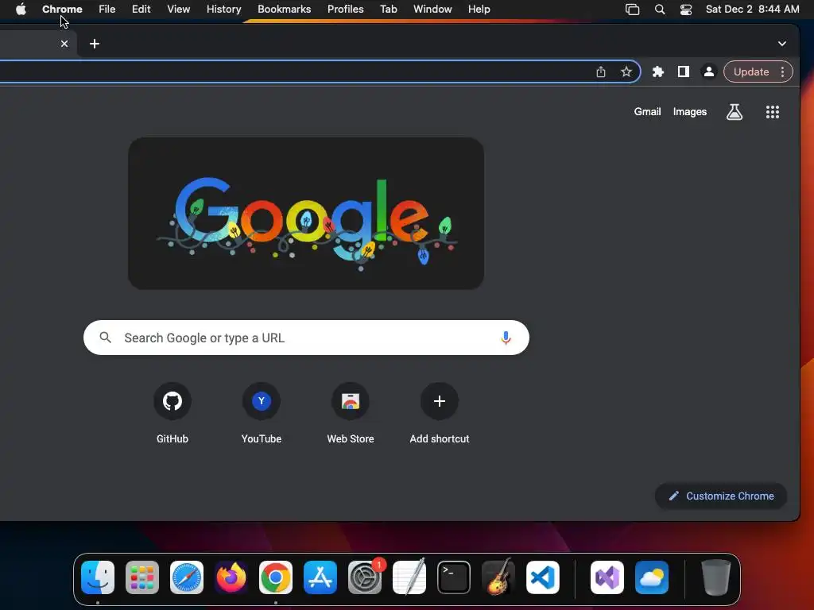Open a new tab with plus button

click(x=95, y=44)
